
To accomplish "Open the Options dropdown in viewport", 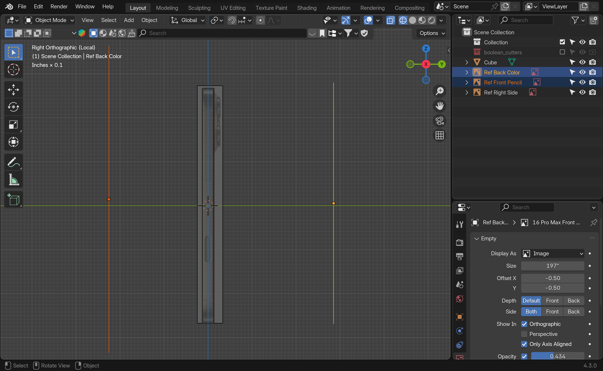I will [432, 33].
